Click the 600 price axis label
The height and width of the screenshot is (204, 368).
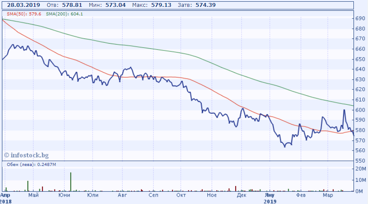click(360, 110)
